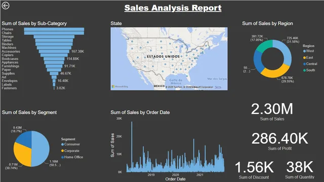324x182 pixels.
Task: Click the Corporate legend swatch
Action: [63, 151]
